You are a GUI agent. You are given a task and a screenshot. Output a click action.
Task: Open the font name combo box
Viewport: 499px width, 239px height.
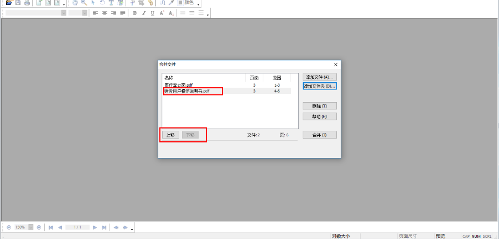coord(36,13)
